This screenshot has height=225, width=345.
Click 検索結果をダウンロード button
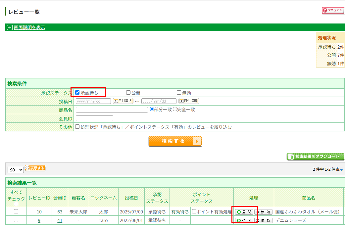coord(315,157)
